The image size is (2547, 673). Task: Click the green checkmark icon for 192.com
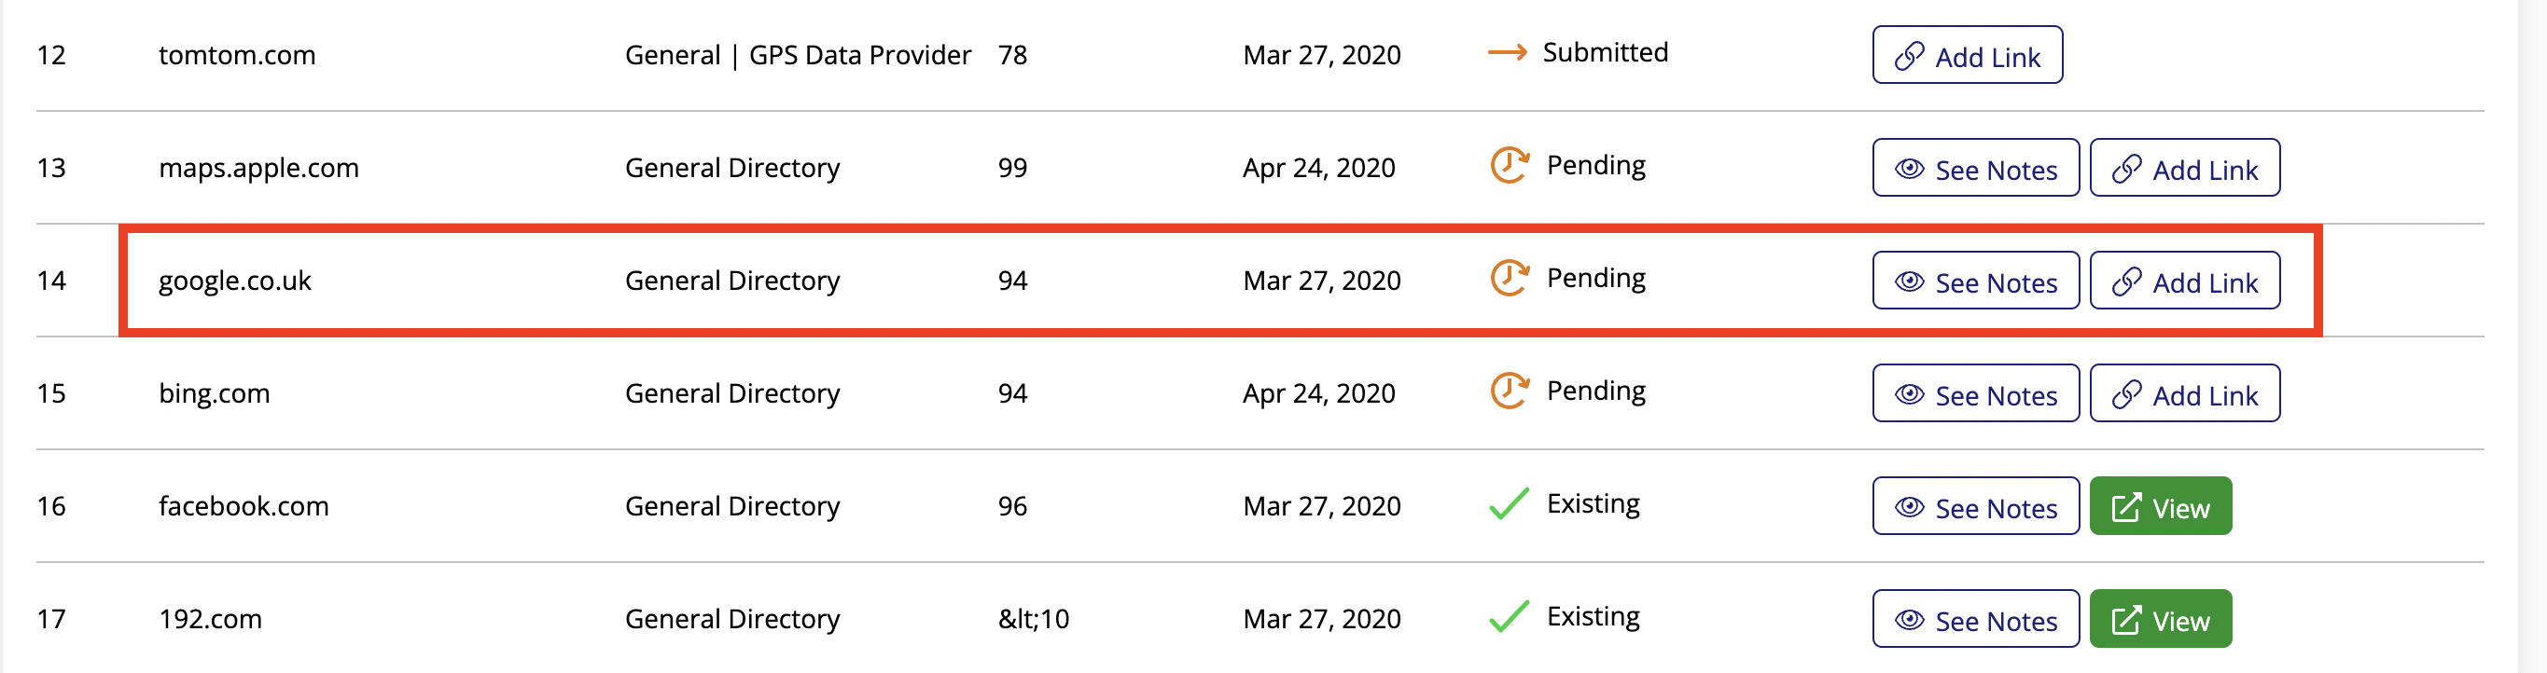pos(1509,616)
